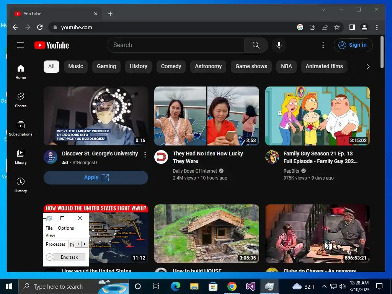Reload the YouTube page
Viewport: 392px width, 294px height.
pos(40,27)
